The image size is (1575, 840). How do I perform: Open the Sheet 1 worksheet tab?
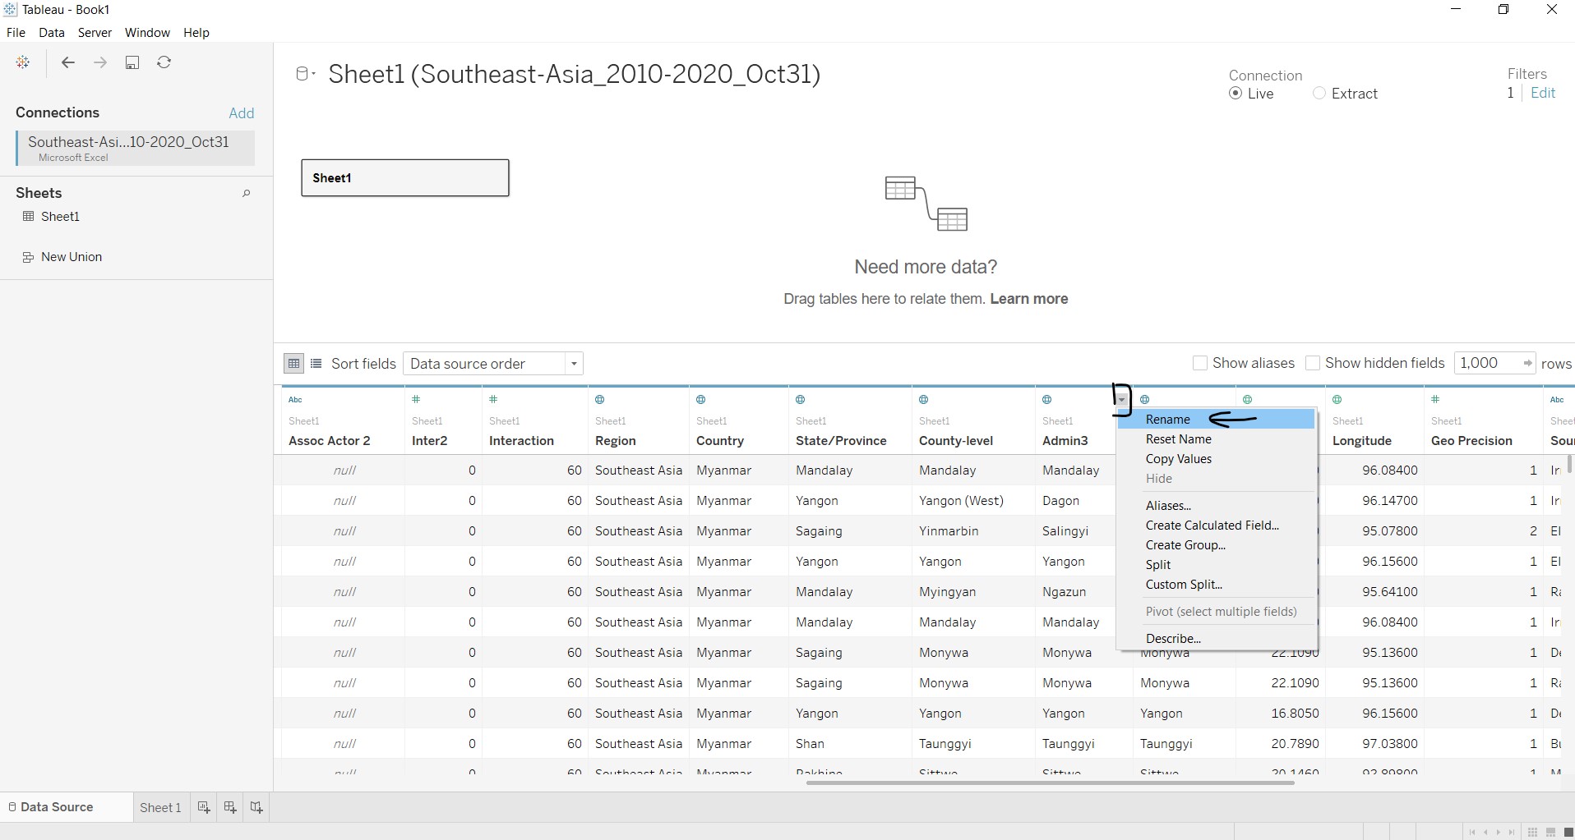[160, 807]
